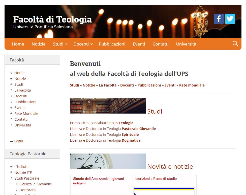Expand the Studi dropdown chevron in navbar

[66, 44]
